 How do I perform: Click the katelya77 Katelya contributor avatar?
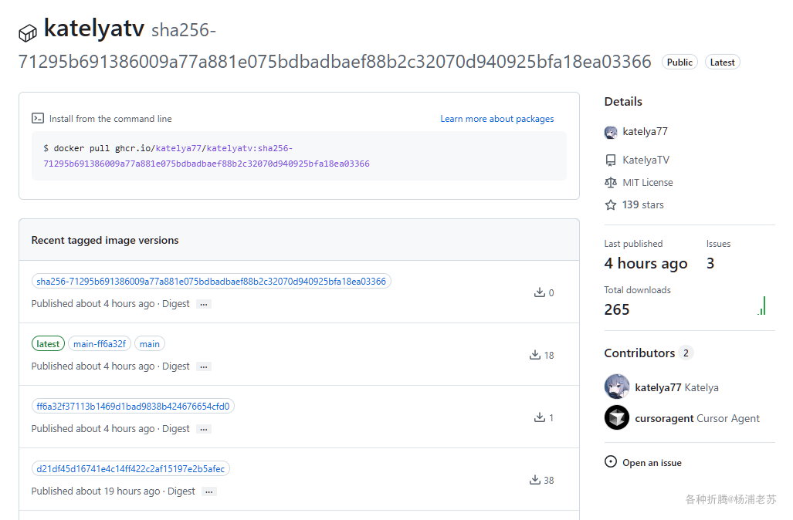[x=617, y=387]
